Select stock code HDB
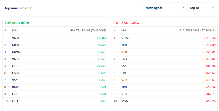 (x=15, y=66)
